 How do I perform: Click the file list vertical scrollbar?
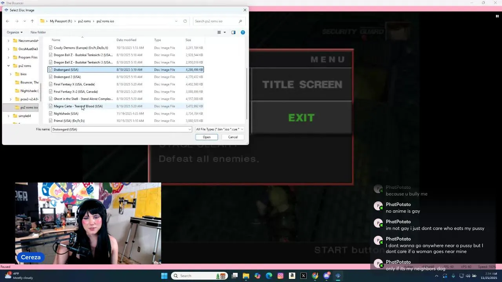[x=247, y=93]
